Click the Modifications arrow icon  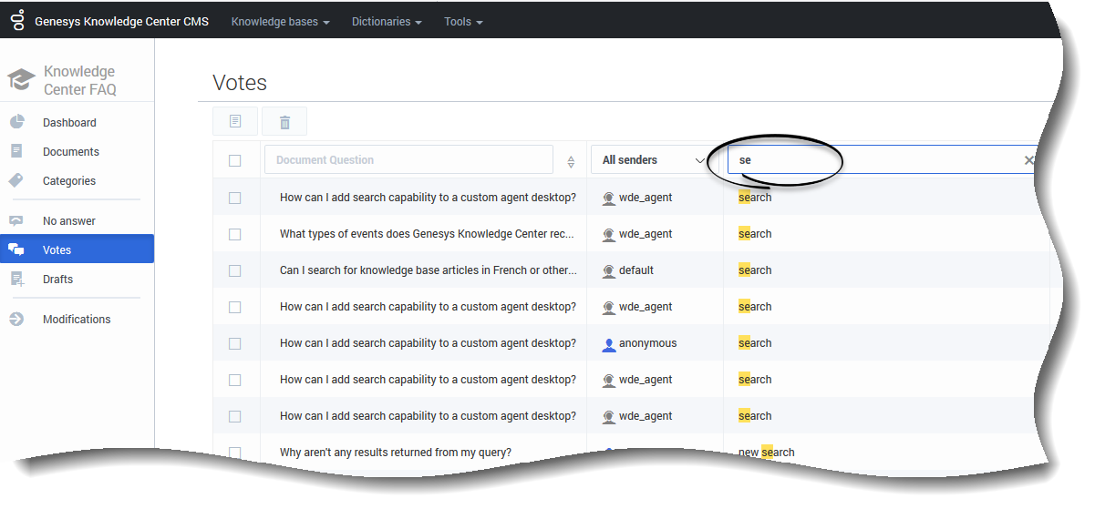[x=16, y=320]
